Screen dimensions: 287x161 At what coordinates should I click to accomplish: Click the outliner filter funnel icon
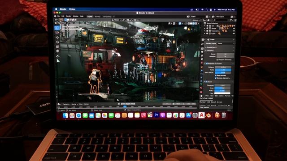click(x=231, y=20)
